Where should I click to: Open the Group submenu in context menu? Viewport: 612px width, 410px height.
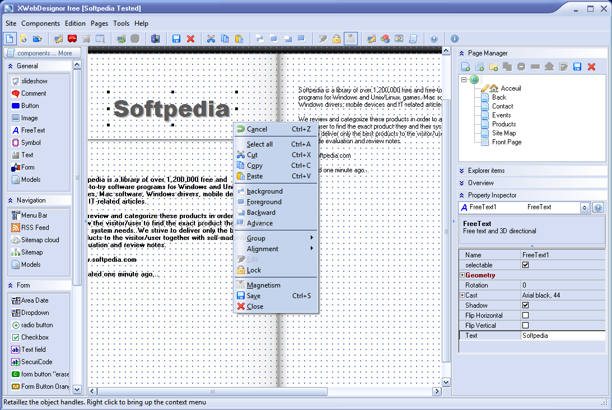[275, 238]
